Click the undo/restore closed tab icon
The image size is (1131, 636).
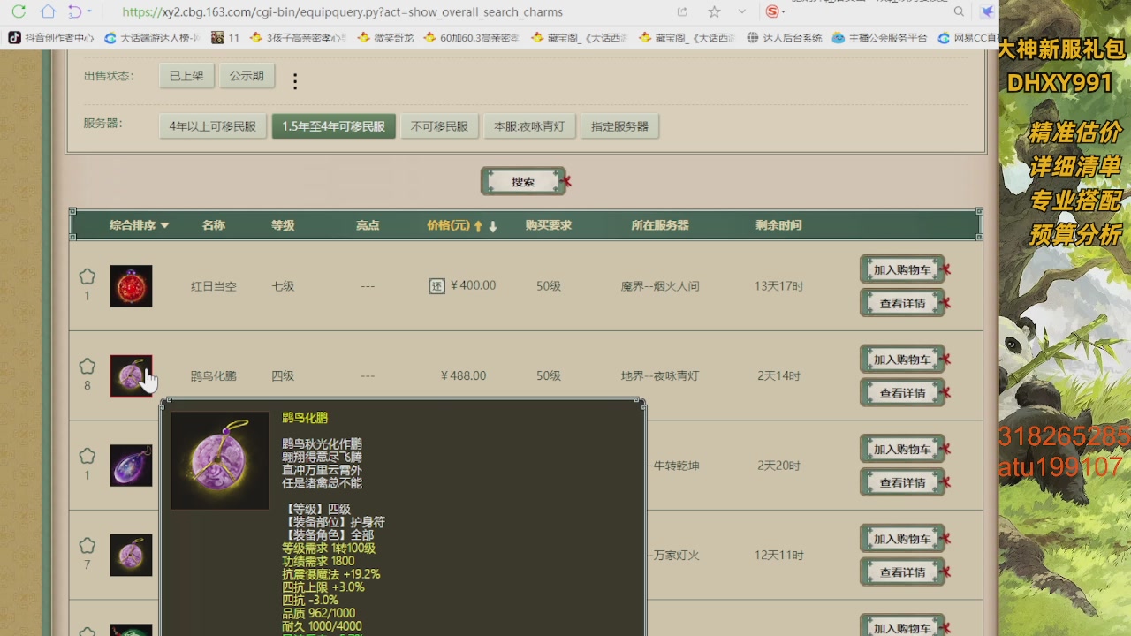tap(75, 11)
